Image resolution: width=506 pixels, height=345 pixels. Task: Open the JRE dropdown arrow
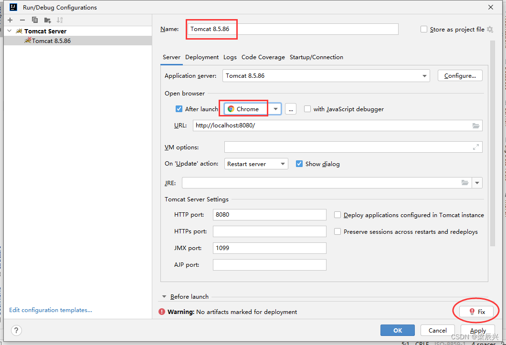tap(477, 183)
